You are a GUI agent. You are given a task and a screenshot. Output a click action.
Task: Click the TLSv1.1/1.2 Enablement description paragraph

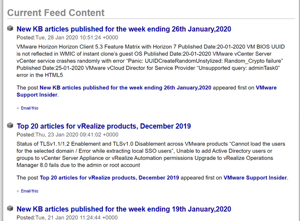pyautogui.click(x=151, y=155)
